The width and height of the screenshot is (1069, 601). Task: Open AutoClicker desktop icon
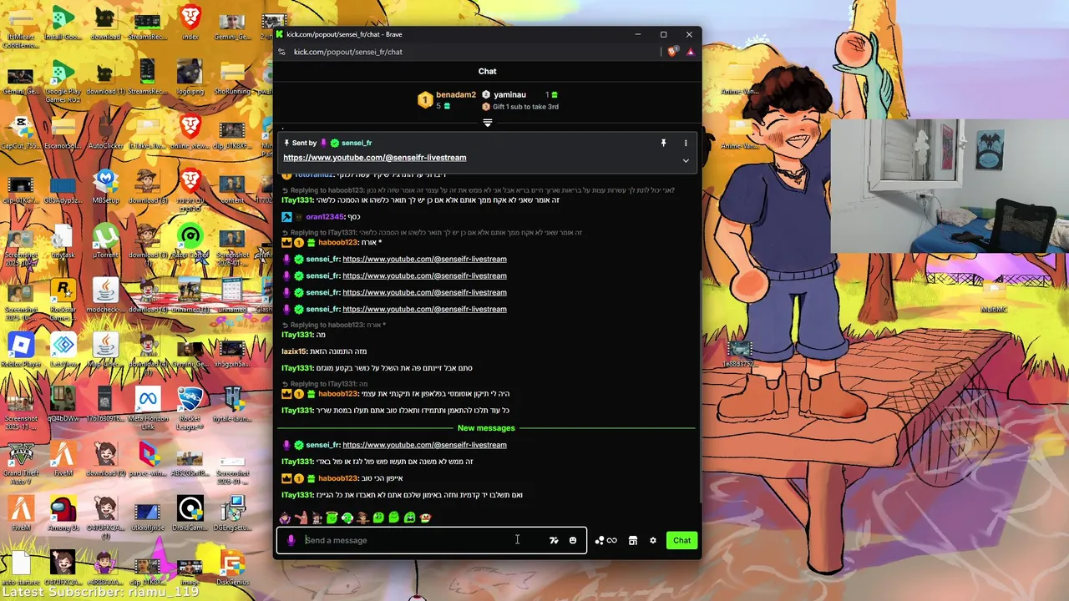(105, 133)
